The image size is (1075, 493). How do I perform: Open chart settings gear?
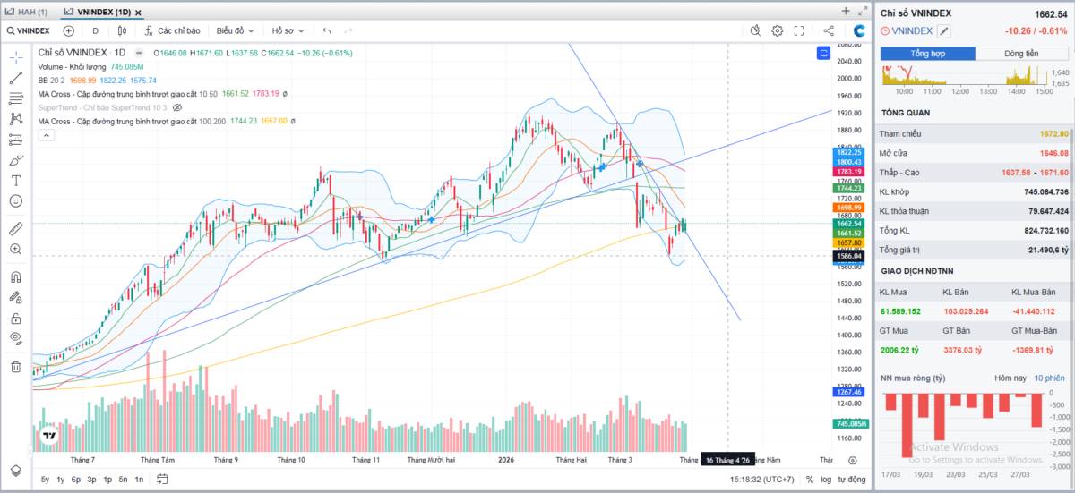[777, 30]
